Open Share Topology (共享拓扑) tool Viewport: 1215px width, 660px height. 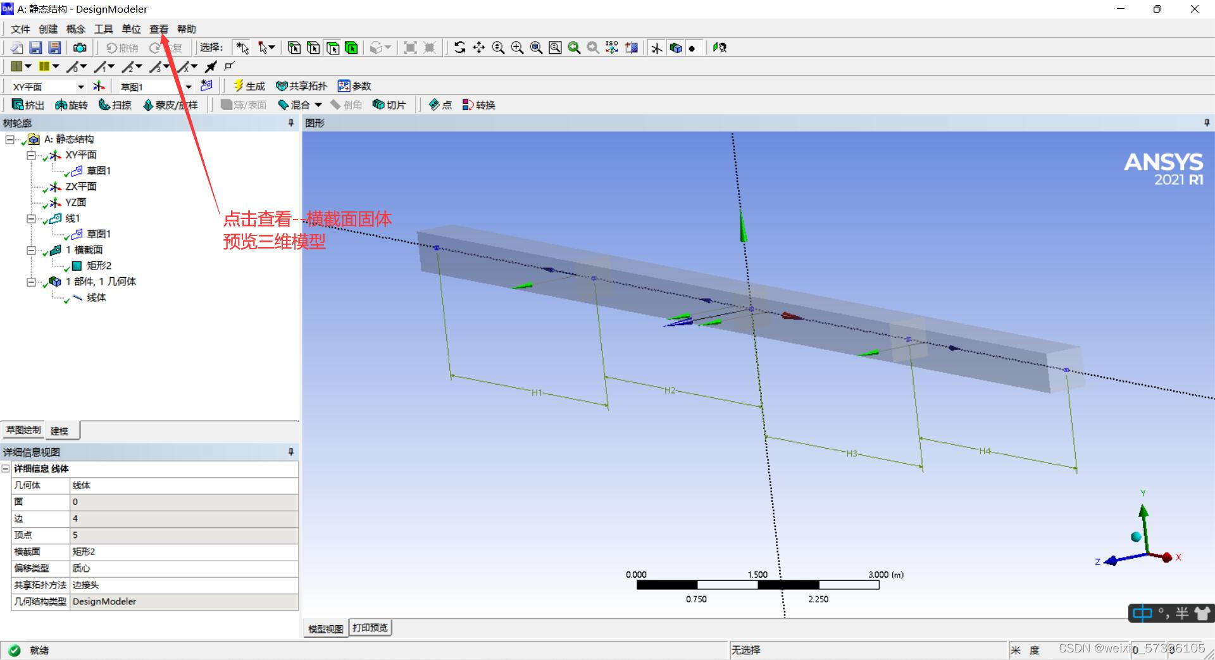[301, 86]
